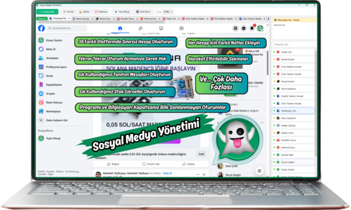Switch to the Ürün Reklam Hesabı tab
Image resolution: width=351 pixels, height=210 pixels.
(223, 19)
